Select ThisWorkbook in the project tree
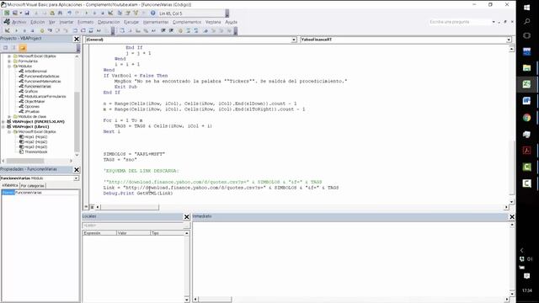The width and height of the screenshot is (539, 303). click(35, 151)
